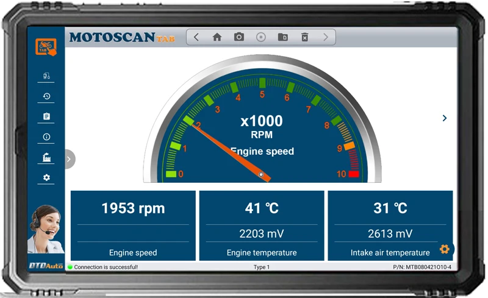The image size is (488, 298).
Task: Click the MOTOSCAN TAB title
Action: pyautogui.click(x=122, y=37)
